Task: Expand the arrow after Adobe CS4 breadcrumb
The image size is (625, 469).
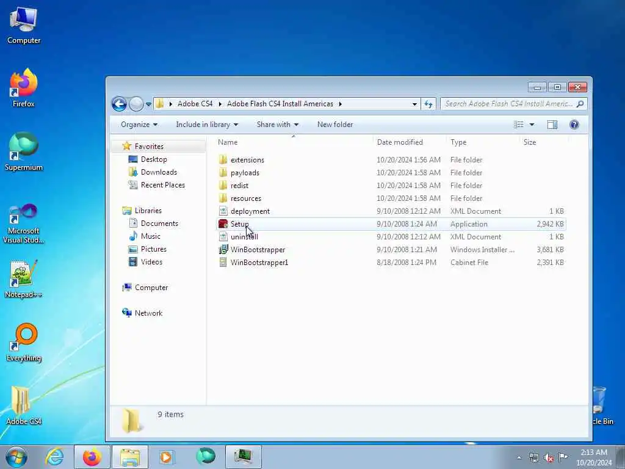Action: pos(220,104)
